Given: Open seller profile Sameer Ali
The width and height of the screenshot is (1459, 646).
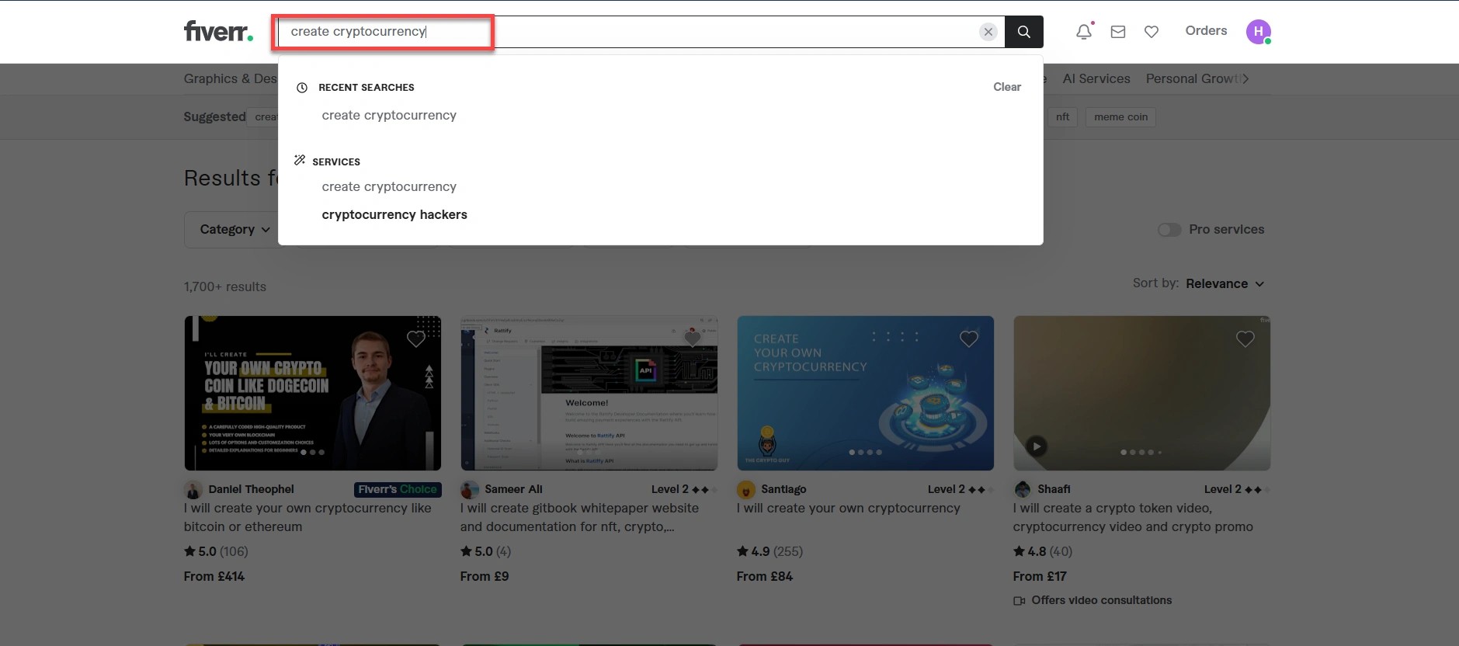Looking at the screenshot, I should tap(513, 489).
